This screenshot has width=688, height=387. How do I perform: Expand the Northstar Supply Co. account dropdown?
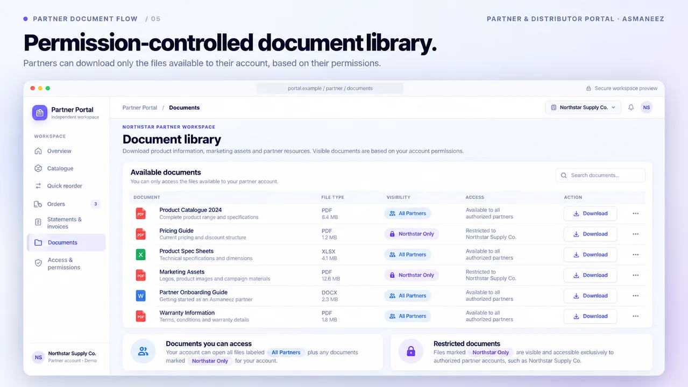(x=583, y=107)
